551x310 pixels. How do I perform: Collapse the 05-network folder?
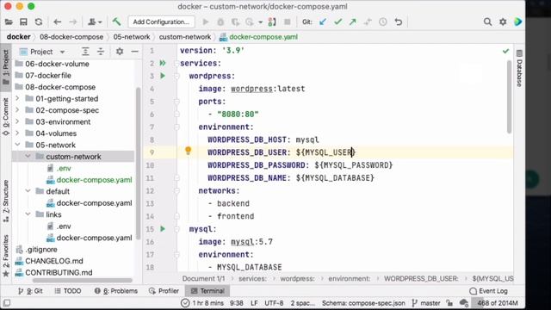click(x=17, y=145)
